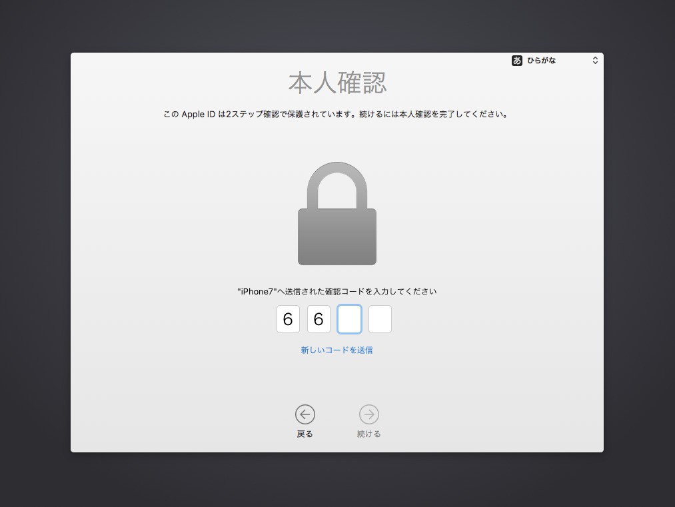Screen dimensions: 675x507
Task: Click the あ input source icon
Action: coord(516,61)
